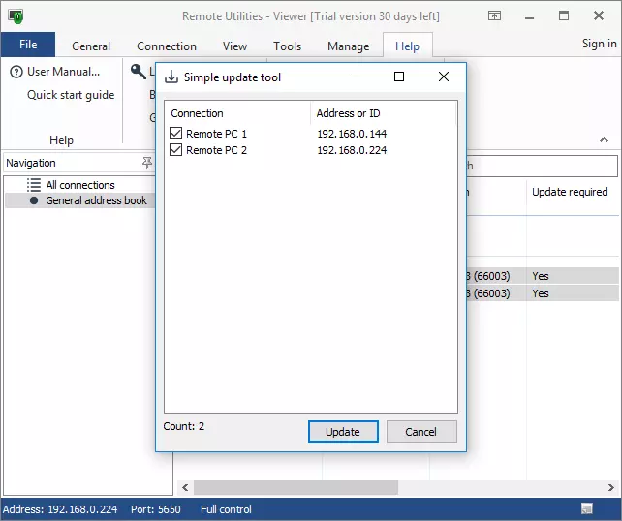Click the second Yes cell under Update required
Screen dimensions: 622x521
[x=541, y=293]
